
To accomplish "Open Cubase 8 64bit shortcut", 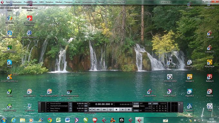I will pos(149,93).
